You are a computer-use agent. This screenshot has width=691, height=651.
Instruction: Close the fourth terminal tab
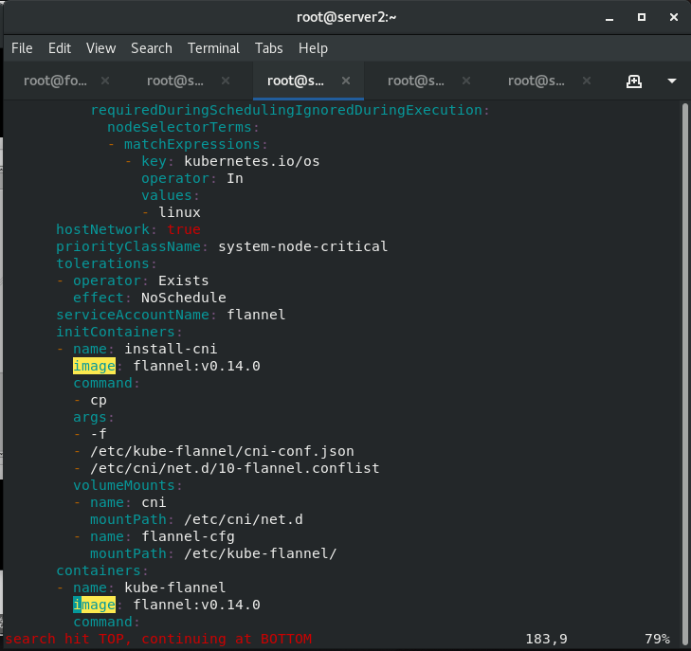[466, 81]
